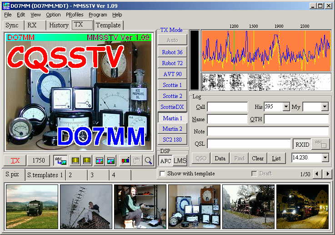
Task: Select Robot 36 TX mode
Action: (172, 52)
